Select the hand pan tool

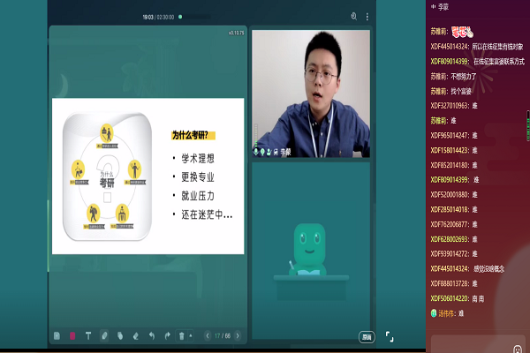pyautogui.click(x=120, y=336)
